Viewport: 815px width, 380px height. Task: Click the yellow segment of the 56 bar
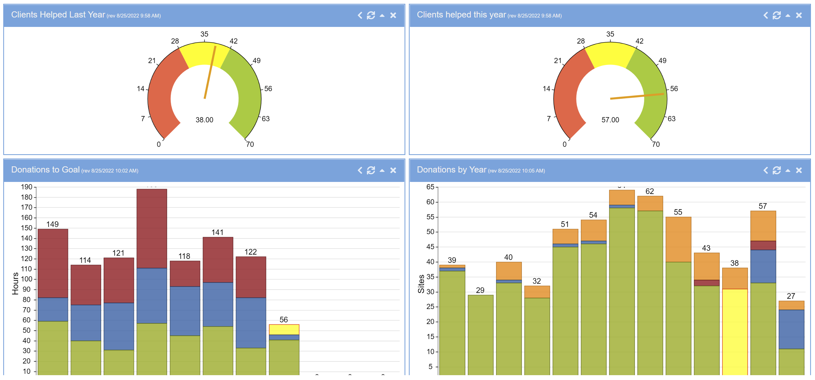284,329
